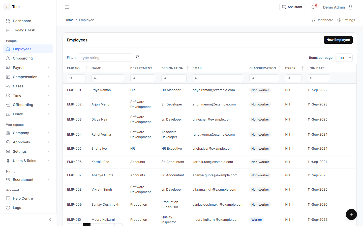Open the Settings sidebar menu
The height and width of the screenshot is (226, 363).
(x=28, y=151)
